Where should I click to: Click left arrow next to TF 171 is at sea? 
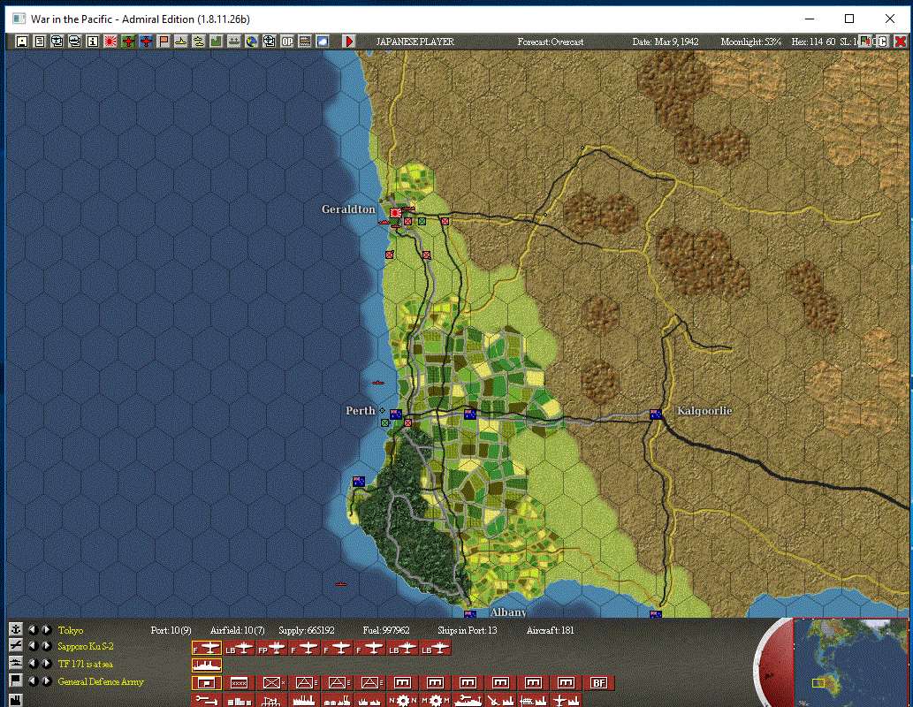coord(34,664)
